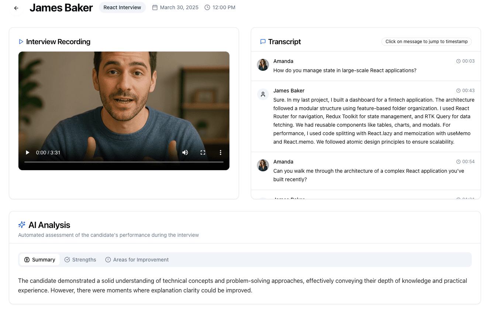
Task: Click the sparkle icon beside AI Analysis
Action: coord(22,225)
